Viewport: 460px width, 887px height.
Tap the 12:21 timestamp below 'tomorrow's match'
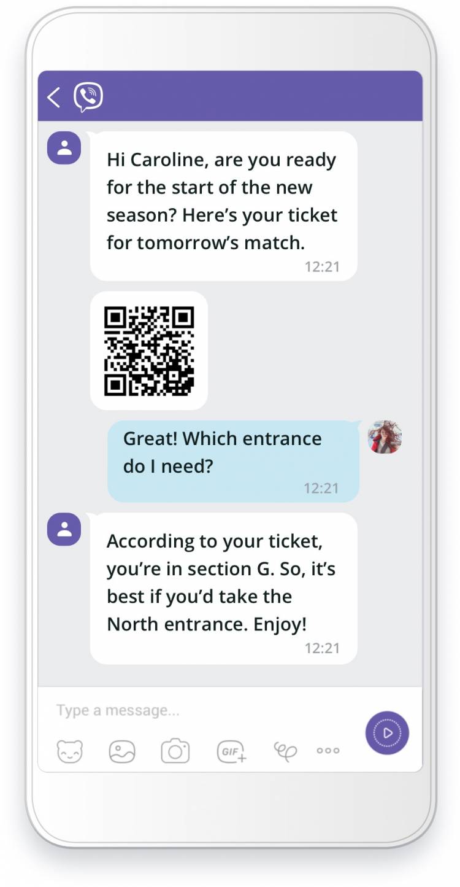(x=322, y=266)
